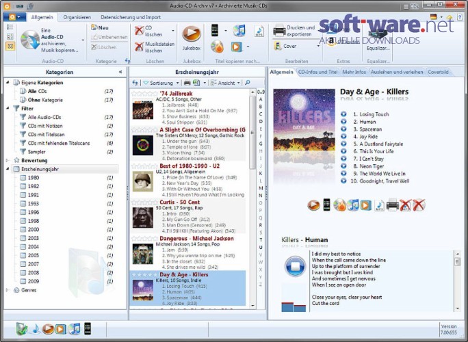
Task: Expand the Genres tree node
Action: (8, 290)
